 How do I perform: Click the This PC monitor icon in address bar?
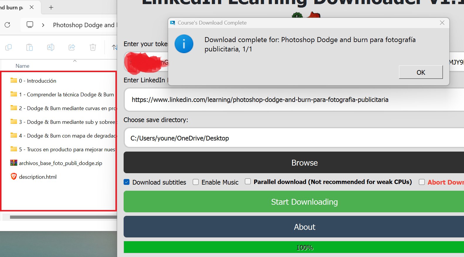pyautogui.click(x=30, y=25)
